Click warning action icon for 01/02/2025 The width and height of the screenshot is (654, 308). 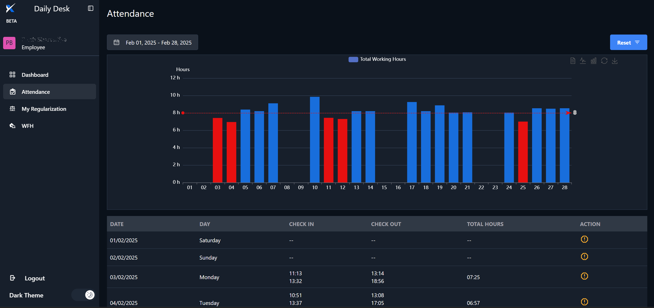[x=584, y=239]
